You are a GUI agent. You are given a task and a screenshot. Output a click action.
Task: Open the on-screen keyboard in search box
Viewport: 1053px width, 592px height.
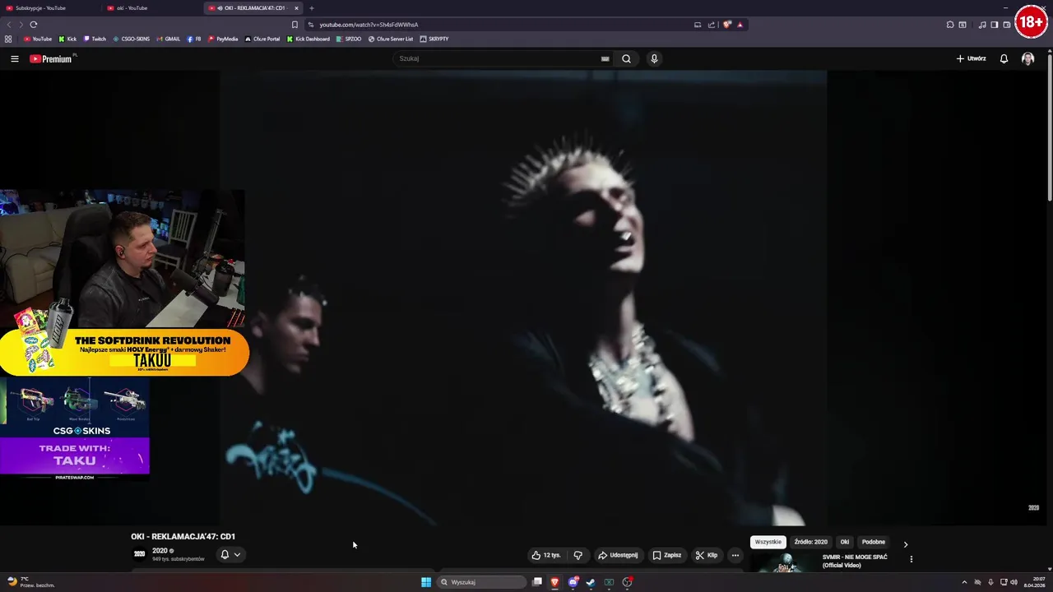click(605, 58)
